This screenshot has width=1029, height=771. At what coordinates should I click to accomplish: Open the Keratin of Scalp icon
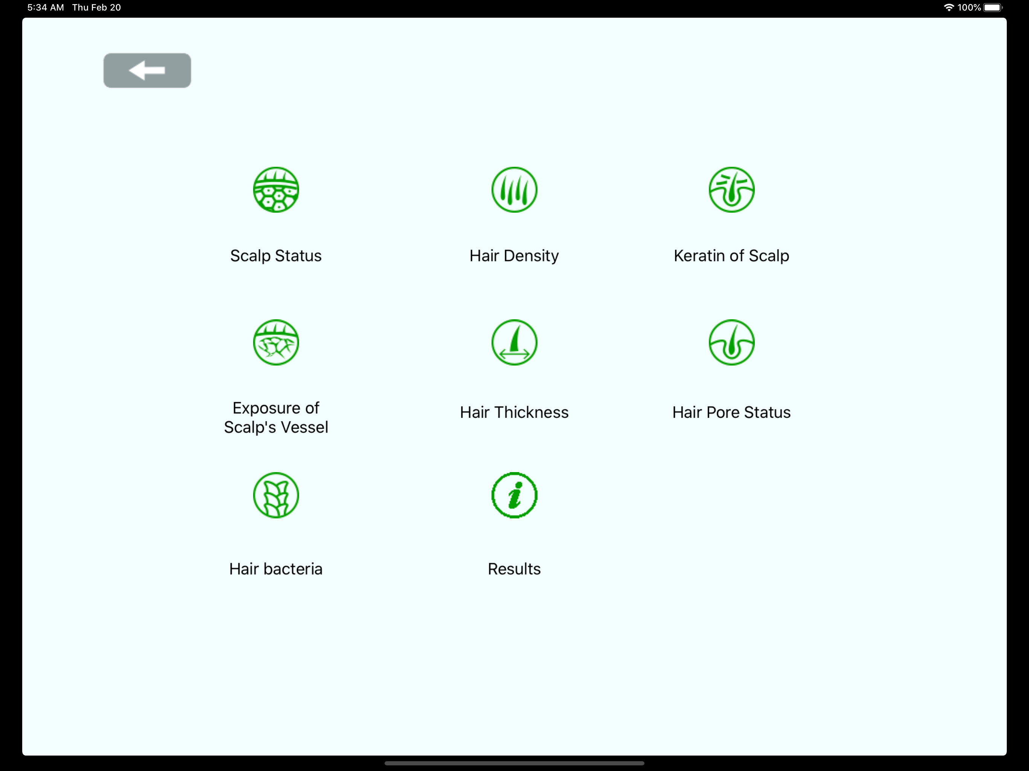pyautogui.click(x=731, y=190)
